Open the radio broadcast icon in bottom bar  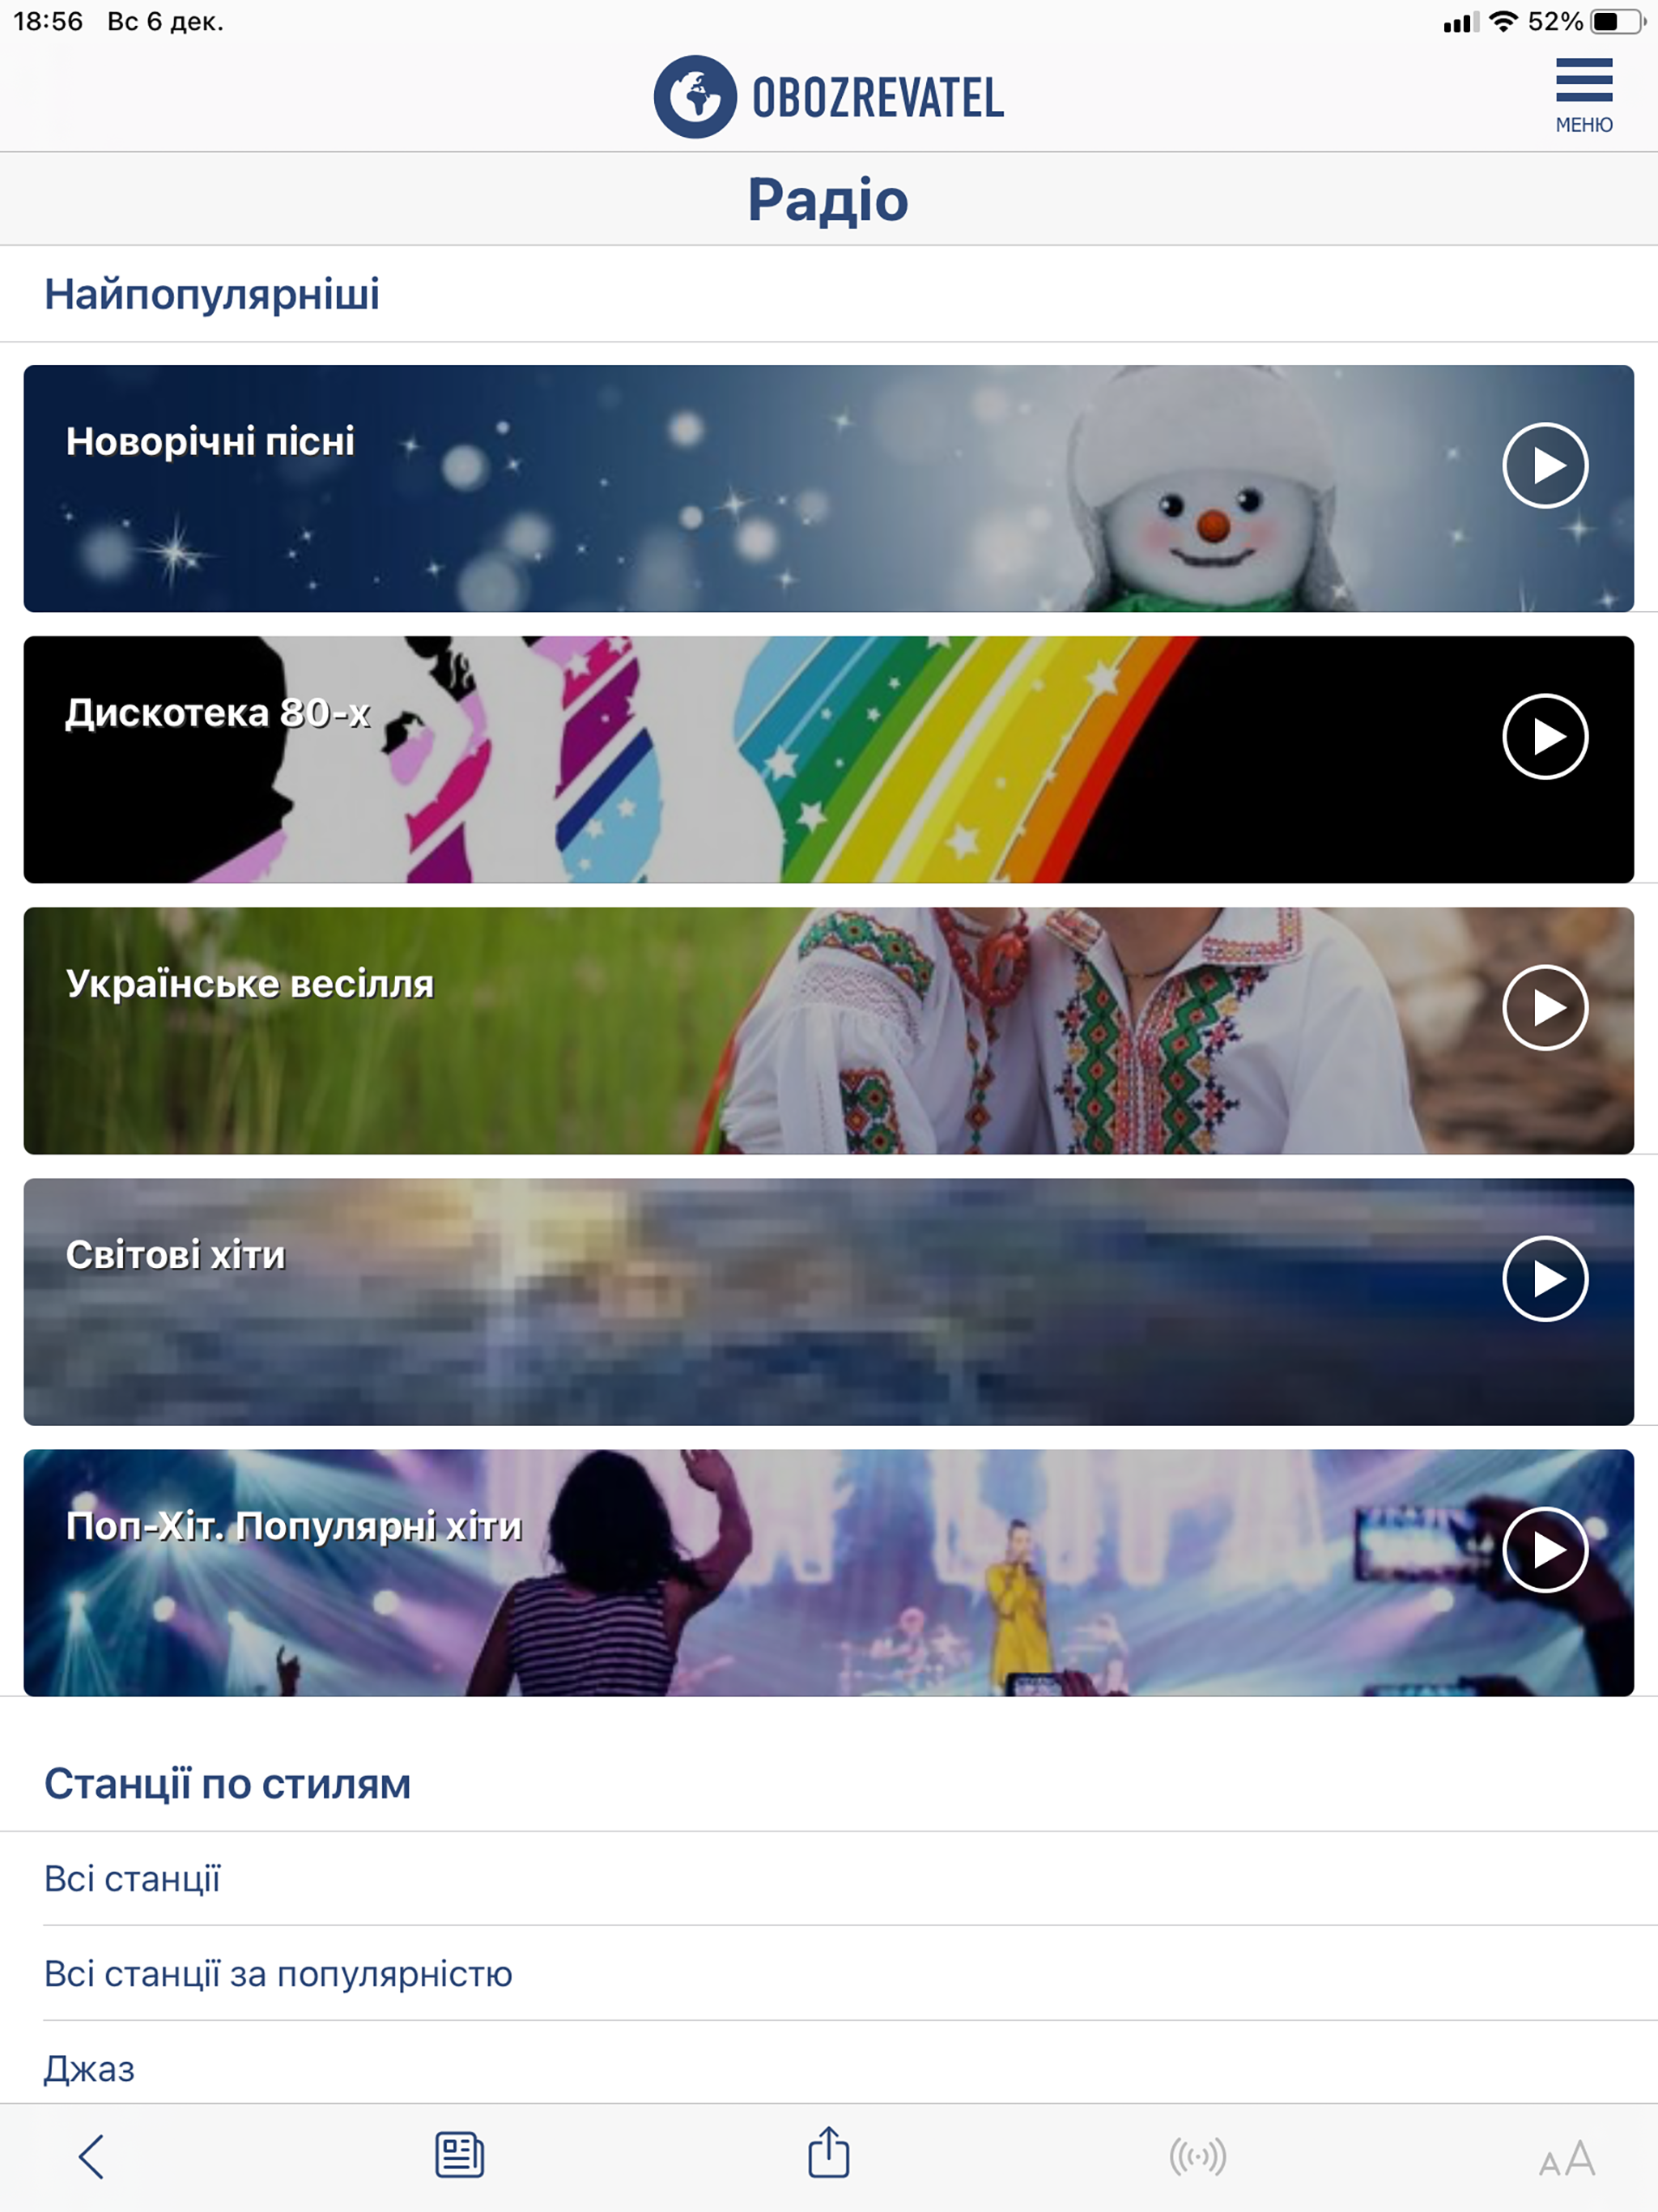1198,2156
